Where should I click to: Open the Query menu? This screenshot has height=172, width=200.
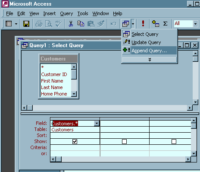tap(66, 13)
